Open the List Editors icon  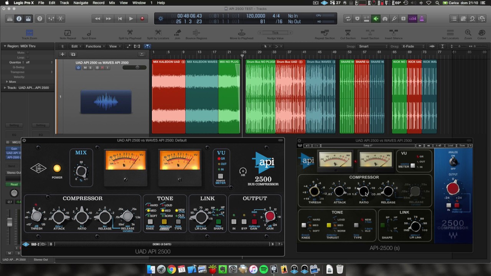click(454, 18)
